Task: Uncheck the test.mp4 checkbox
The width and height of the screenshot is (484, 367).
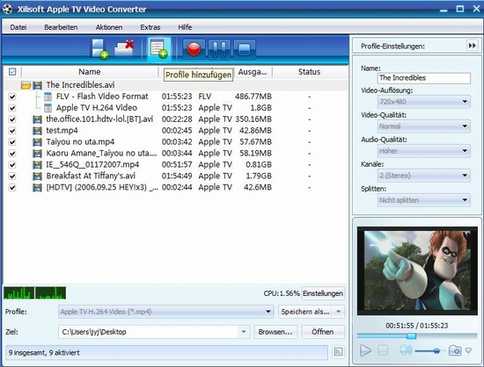Action: click(12, 131)
